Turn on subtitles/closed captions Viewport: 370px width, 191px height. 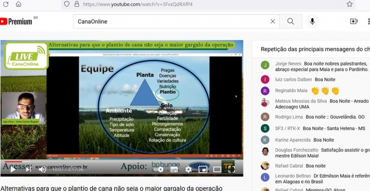click(174, 170)
